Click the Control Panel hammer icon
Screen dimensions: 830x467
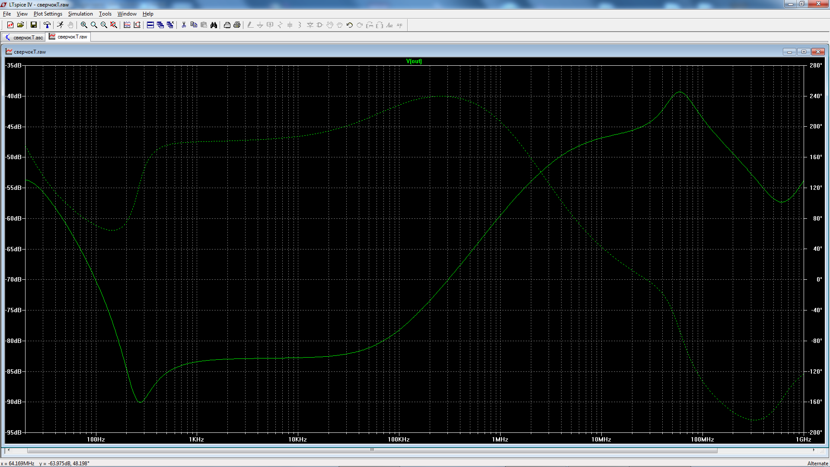[47, 25]
